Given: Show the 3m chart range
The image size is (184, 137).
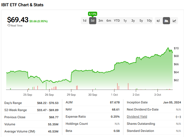Looking at the screenshot, I should (101, 21).
